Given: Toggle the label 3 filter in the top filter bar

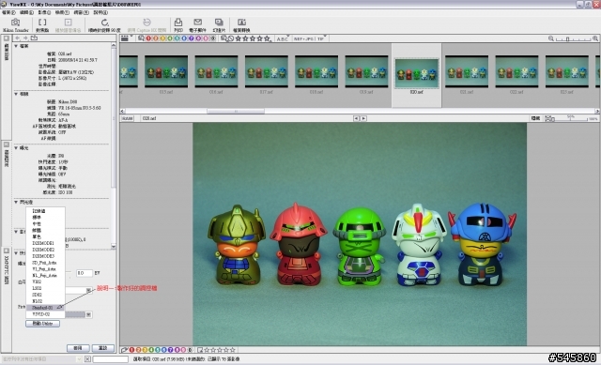Looking at the screenshot, I should click(x=162, y=38).
